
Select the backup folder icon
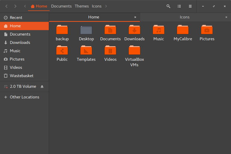pos(62,30)
